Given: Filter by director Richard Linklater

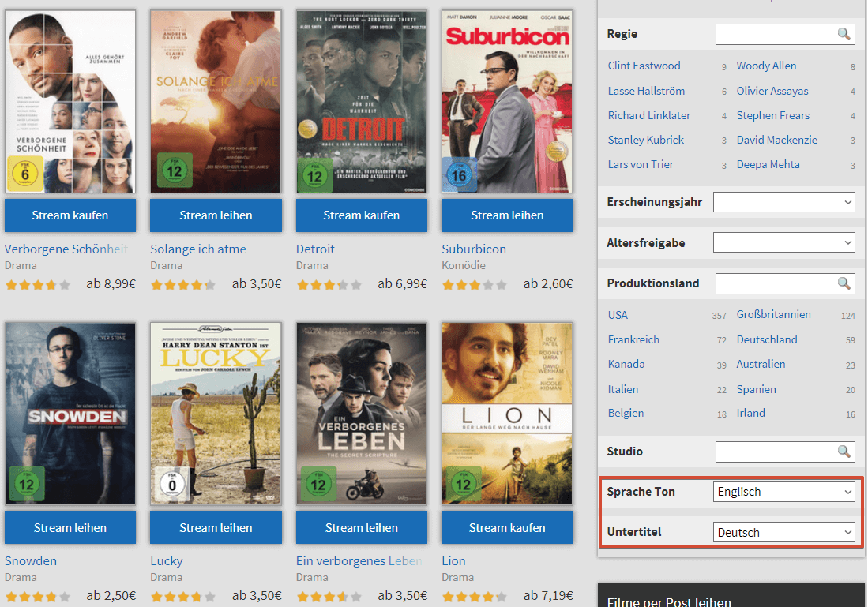Looking at the screenshot, I should [x=648, y=116].
